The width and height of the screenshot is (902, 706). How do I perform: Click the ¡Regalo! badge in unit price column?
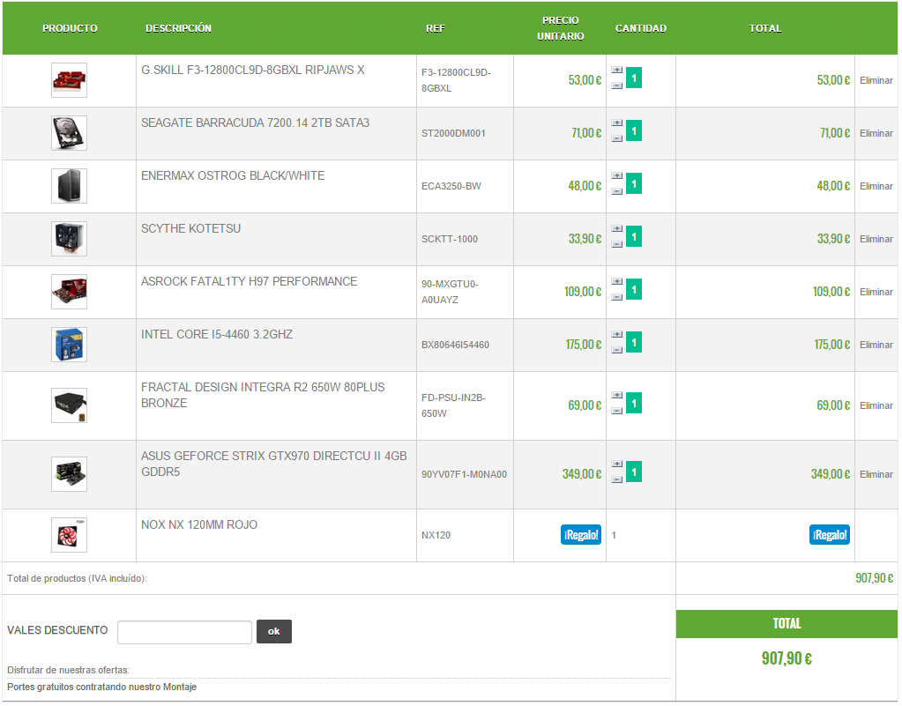coord(581,535)
